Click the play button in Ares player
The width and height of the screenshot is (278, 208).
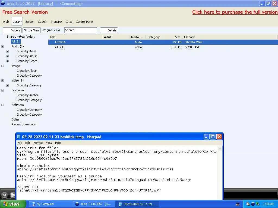tap(12, 195)
